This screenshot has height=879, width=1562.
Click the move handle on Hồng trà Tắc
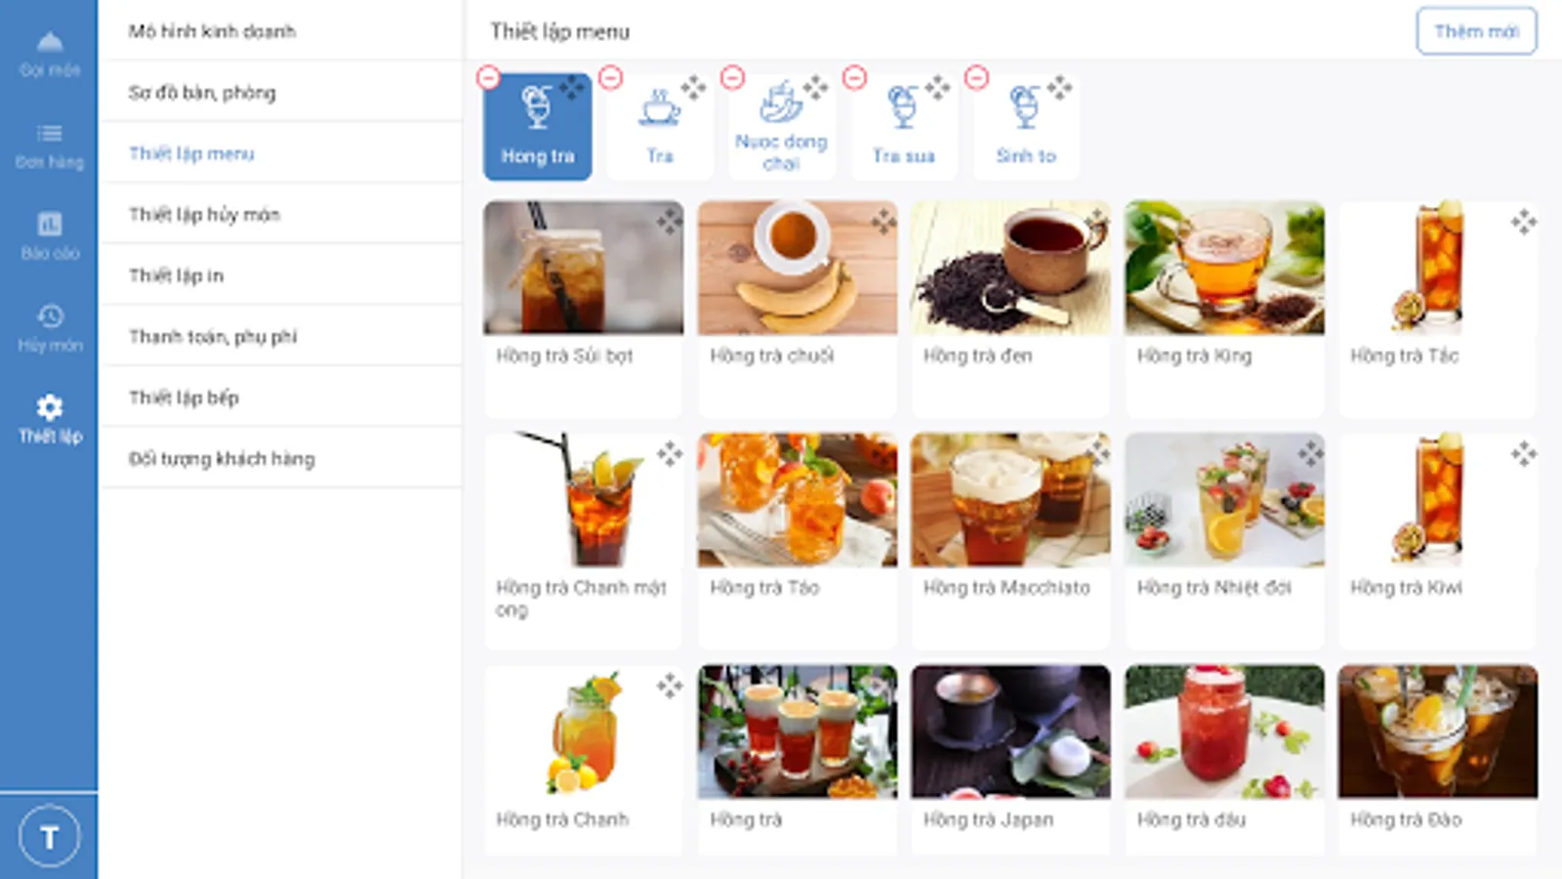click(1523, 222)
